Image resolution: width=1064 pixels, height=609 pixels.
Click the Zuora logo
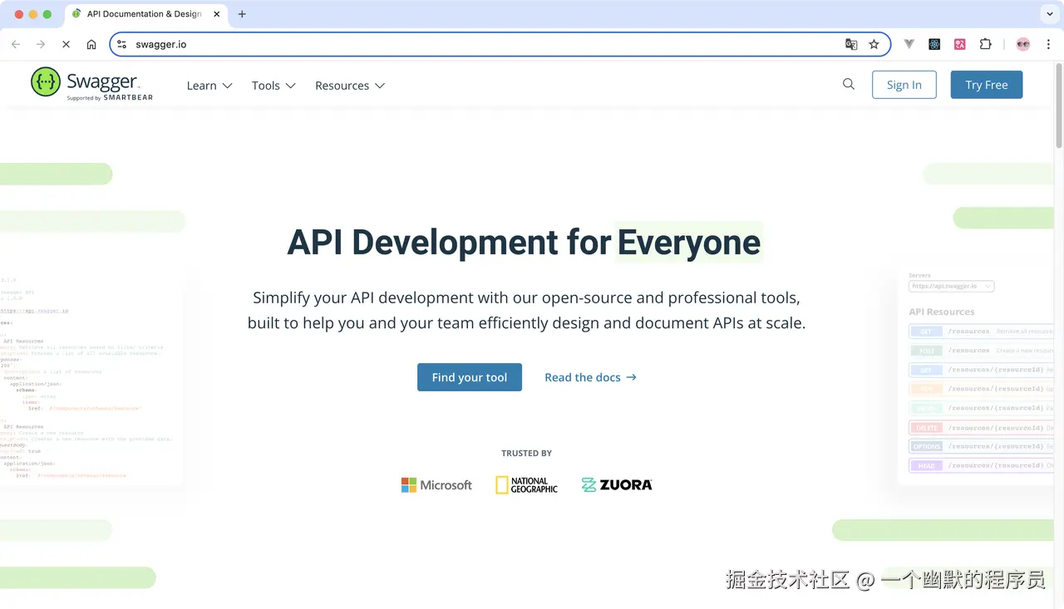[617, 485]
